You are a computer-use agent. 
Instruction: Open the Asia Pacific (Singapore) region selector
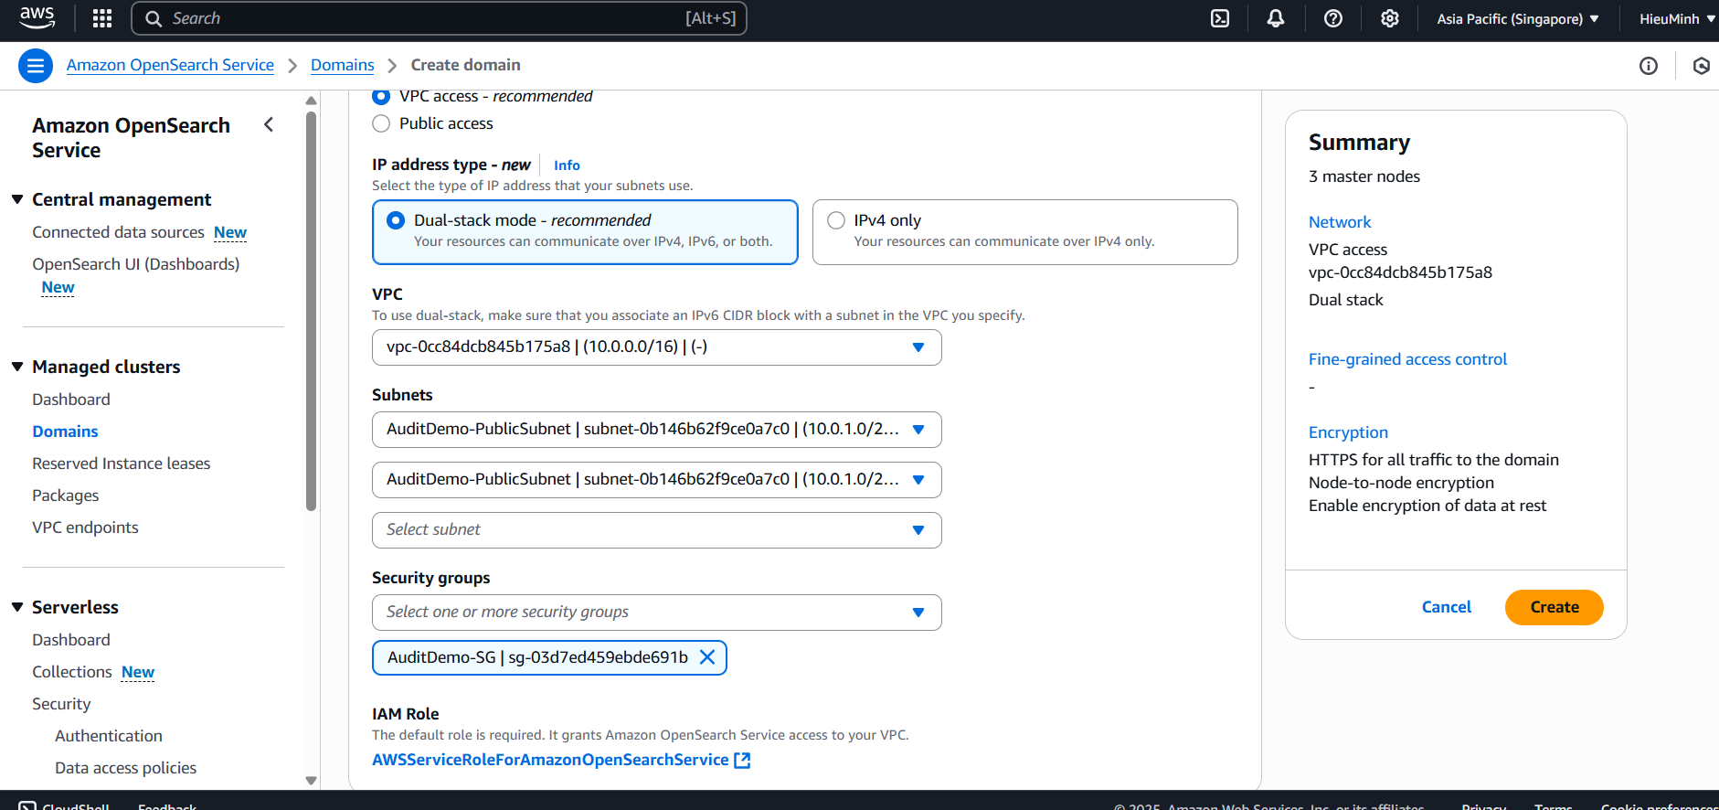click(x=1518, y=18)
